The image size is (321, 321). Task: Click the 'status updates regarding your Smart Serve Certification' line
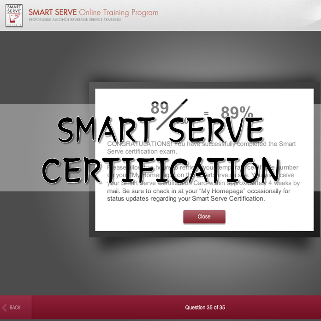click(x=186, y=199)
